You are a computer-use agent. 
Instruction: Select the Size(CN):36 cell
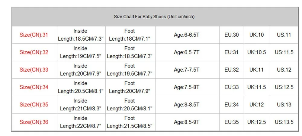coord(34,122)
